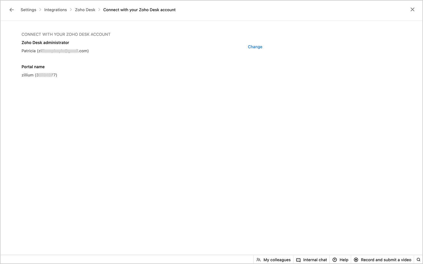Open My colleagues from the bottom bar
This screenshot has height=264, width=423.
click(273, 260)
